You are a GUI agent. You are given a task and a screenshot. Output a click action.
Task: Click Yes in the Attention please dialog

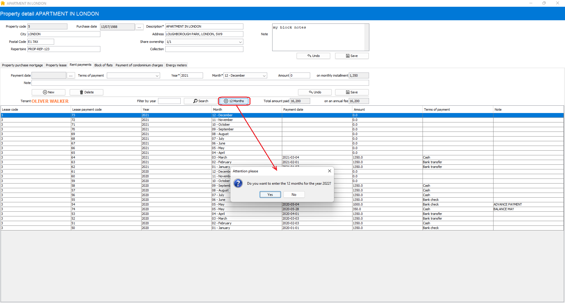[270, 195]
